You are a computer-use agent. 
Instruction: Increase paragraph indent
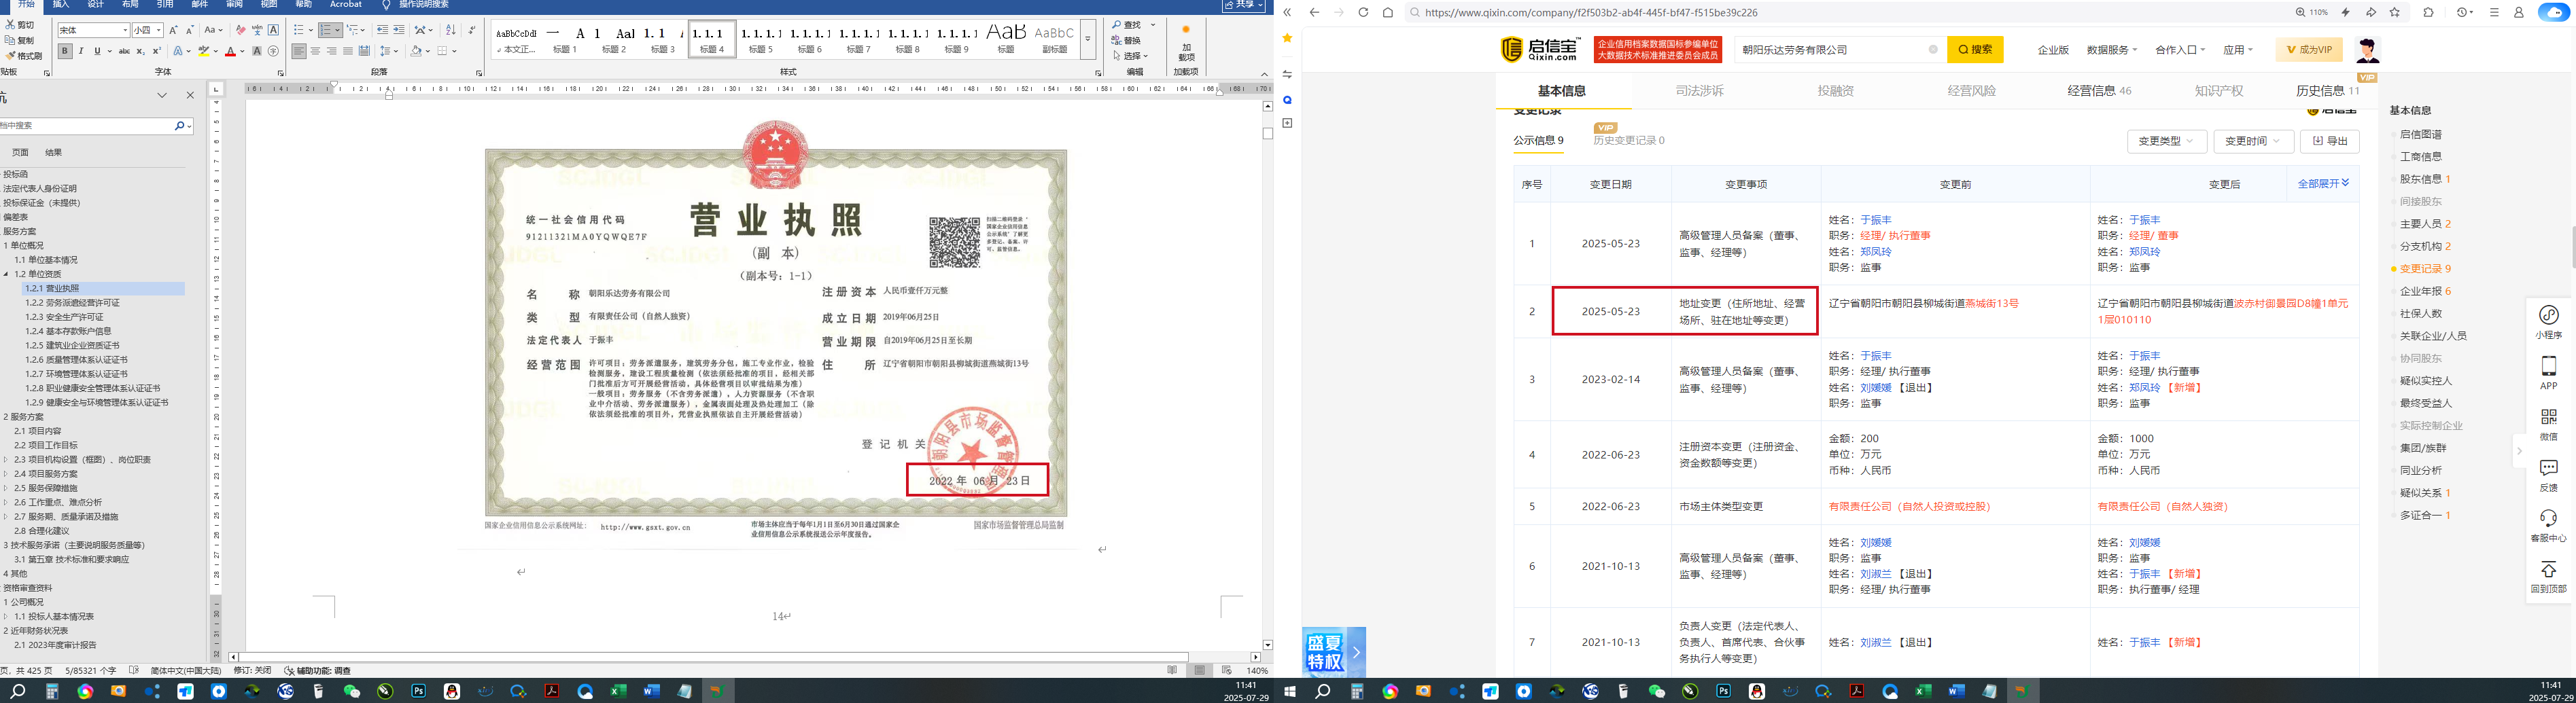coord(399,31)
